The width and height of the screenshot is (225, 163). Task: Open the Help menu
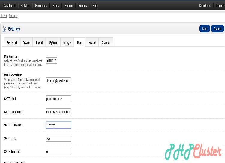[95, 6]
